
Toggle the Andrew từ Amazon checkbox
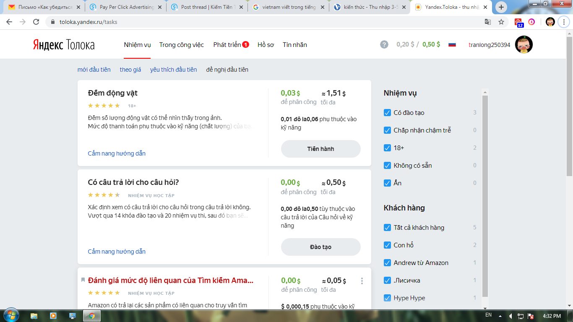coord(388,262)
